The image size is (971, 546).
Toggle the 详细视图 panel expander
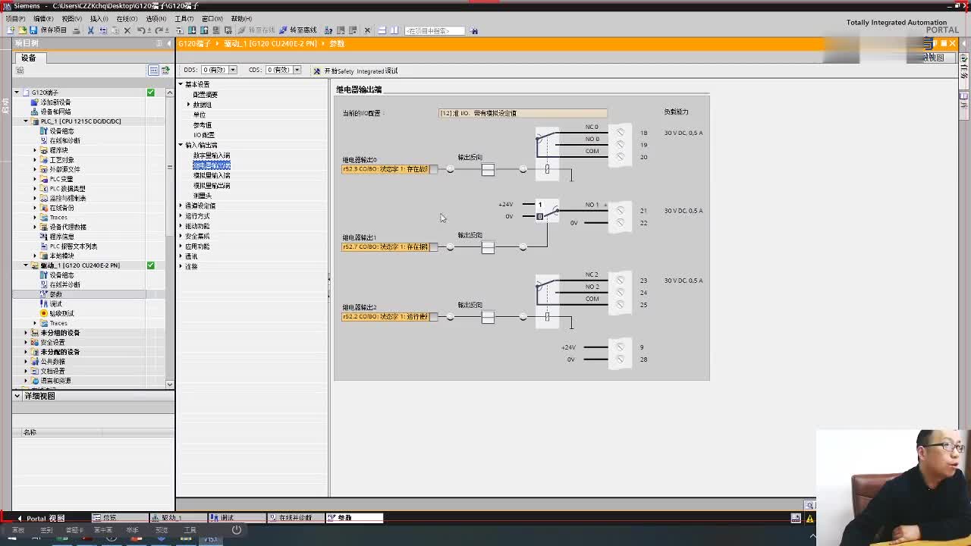[17, 396]
